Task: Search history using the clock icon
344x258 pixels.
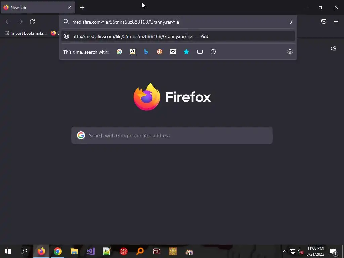Action: coord(213,52)
